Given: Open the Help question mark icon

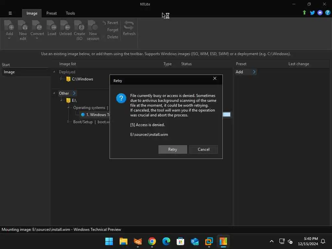Looking at the screenshot, I should coord(327,13).
